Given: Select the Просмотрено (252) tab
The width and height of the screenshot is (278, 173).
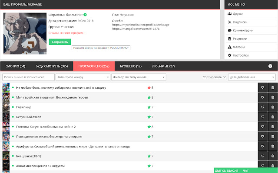Looking at the screenshot, I should coord(94,66).
